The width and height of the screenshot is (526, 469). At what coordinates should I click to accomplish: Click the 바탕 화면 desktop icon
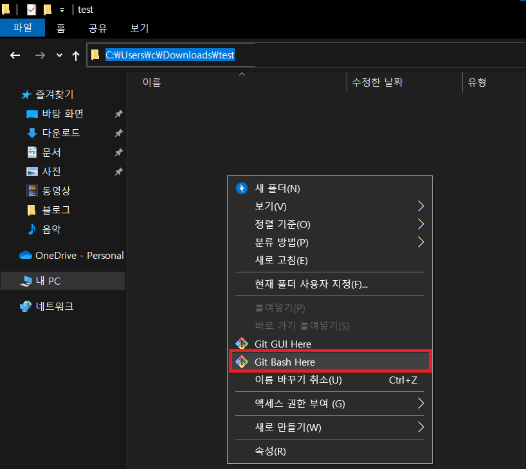coord(32,114)
